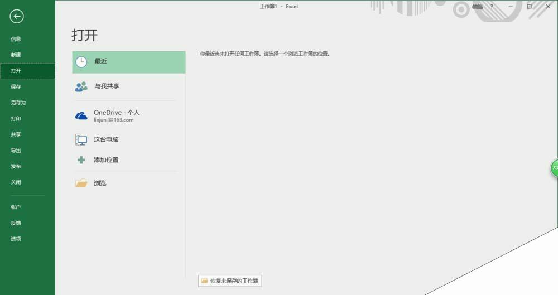Open the 打印 page
The width and height of the screenshot is (558, 295).
[16, 118]
